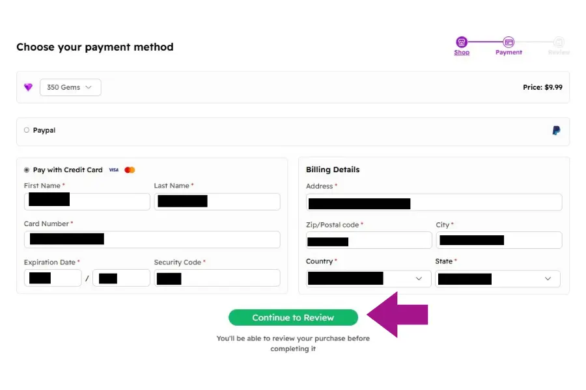Image resolution: width=586 pixels, height=390 pixels.
Task: Select the Mastercard icon
Action: (129, 170)
